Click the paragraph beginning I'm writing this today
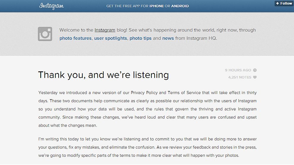Image resolution: width=294 pixels, height=165 pixels. (x=147, y=147)
